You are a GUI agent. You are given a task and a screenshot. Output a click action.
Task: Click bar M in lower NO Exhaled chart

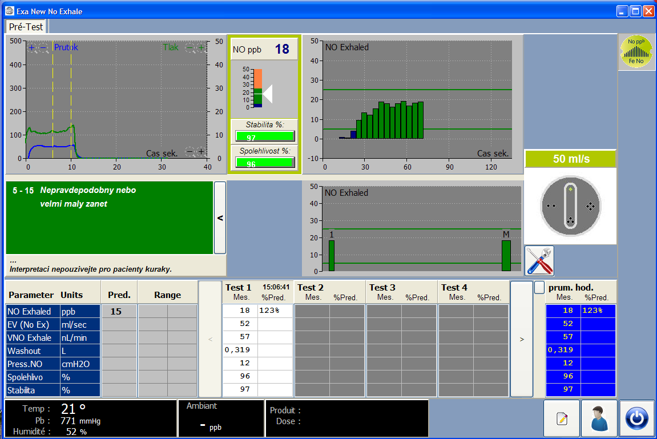pyautogui.click(x=506, y=255)
